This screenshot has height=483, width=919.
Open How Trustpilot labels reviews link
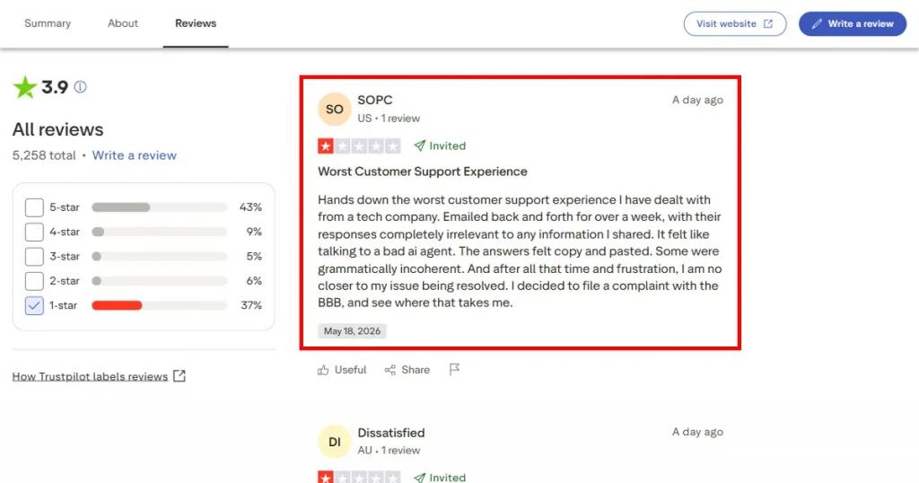[x=91, y=376]
